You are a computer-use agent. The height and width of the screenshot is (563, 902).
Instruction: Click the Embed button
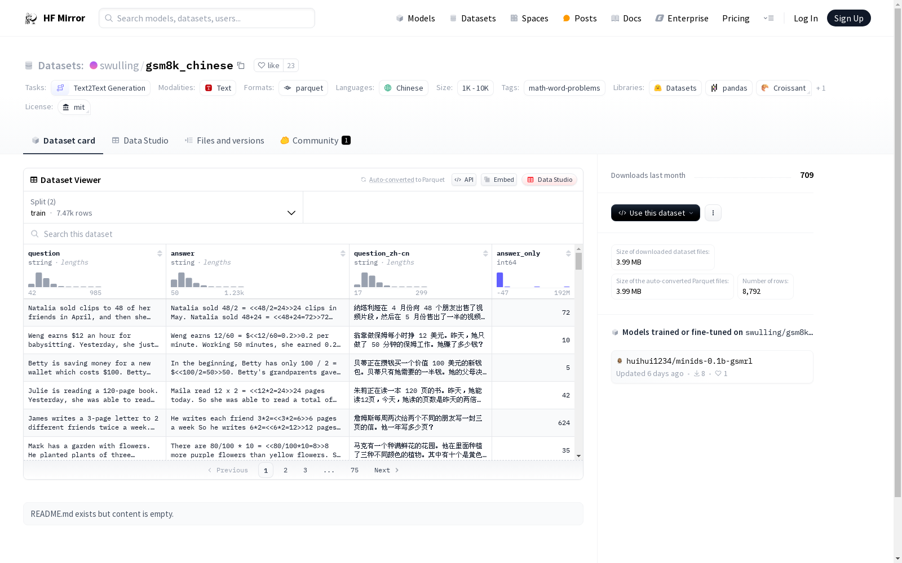coord(499,180)
